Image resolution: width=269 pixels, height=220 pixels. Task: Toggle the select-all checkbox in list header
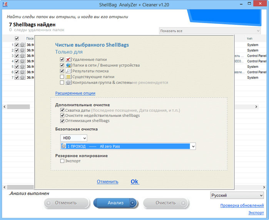pos(17,39)
